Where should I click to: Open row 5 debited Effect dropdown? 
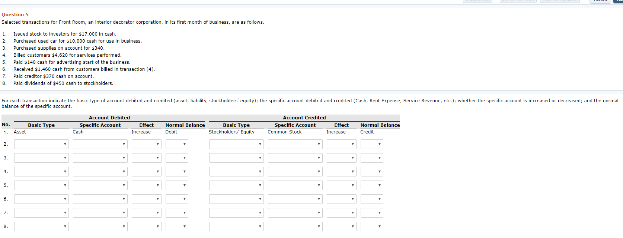point(147,185)
